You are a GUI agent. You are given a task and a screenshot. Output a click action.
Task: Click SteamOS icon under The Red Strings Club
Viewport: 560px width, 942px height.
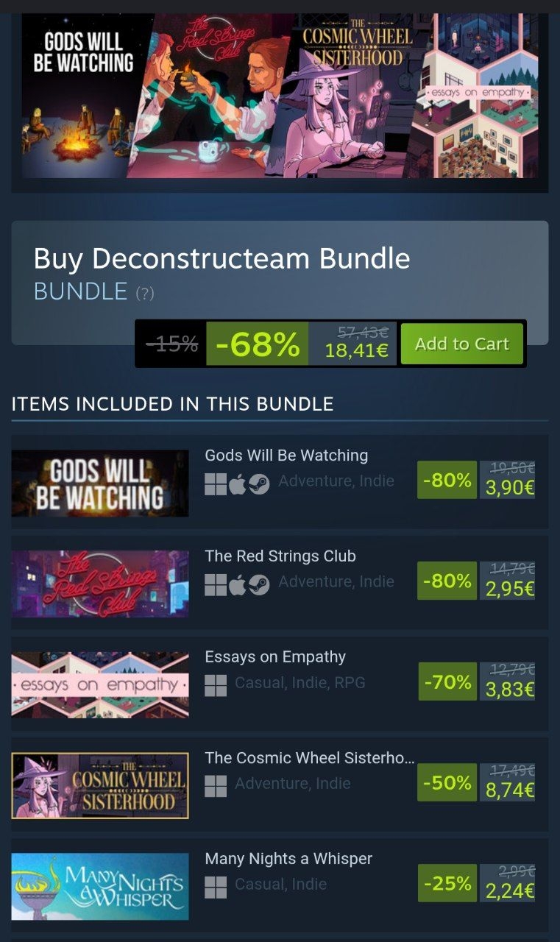[x=259, y=585]
